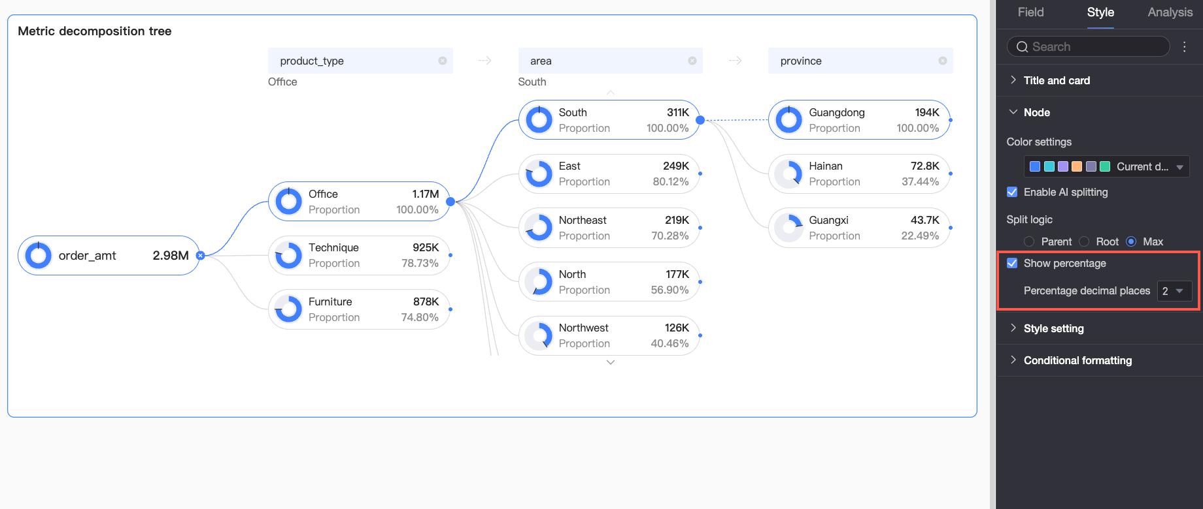
Task: Switch to the Field tab
Action: click(1030, 12)
